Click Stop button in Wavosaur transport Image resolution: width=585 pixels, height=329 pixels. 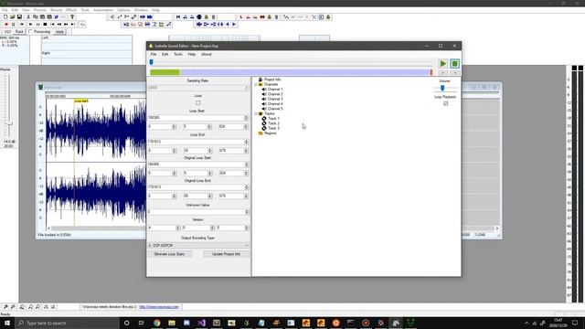click(45, 25)
